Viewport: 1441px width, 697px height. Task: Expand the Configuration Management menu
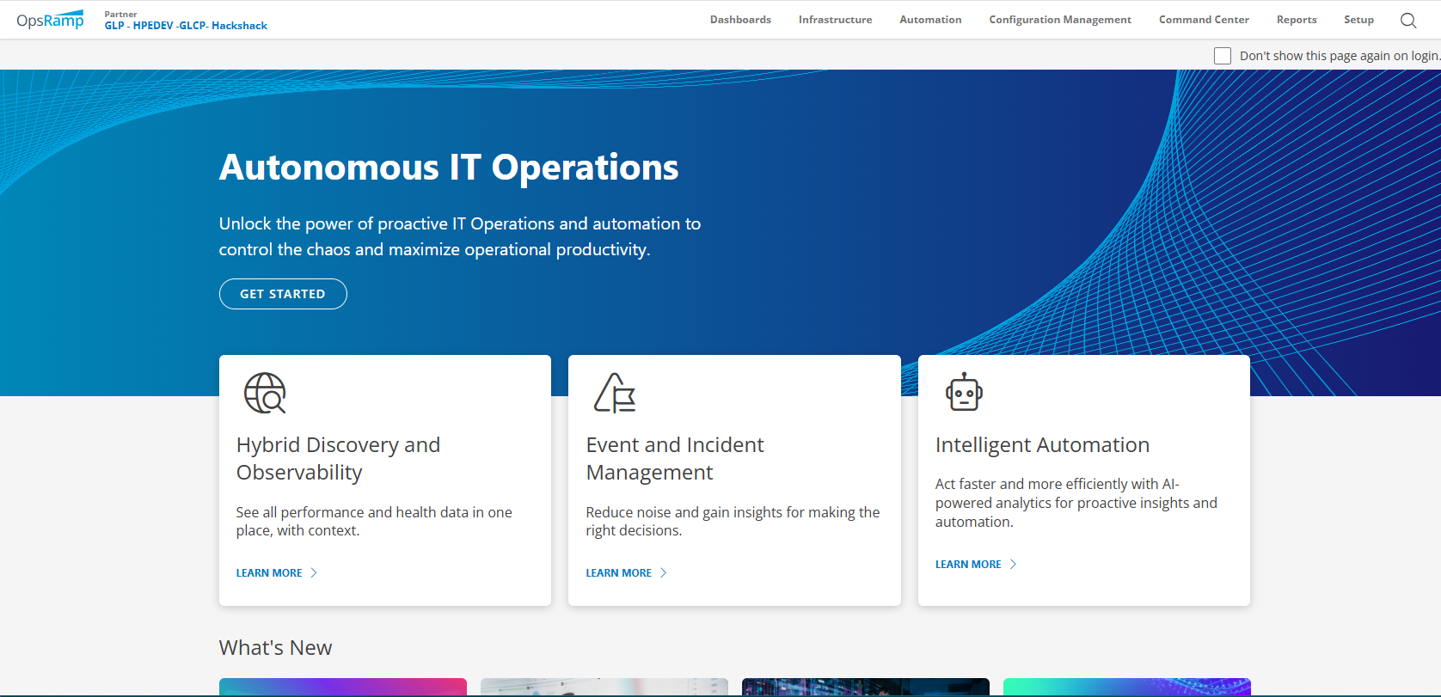tap(1059, 20)
